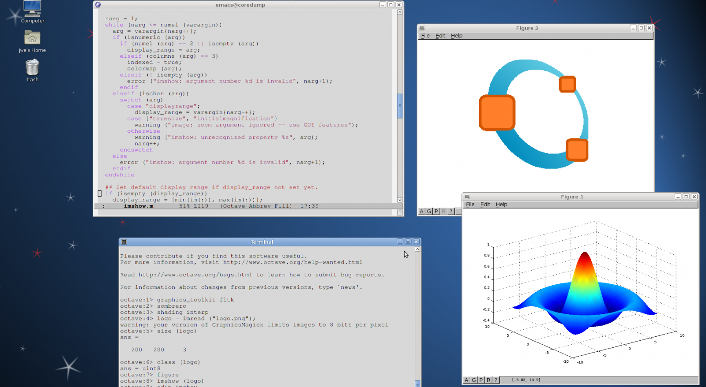Click the Autoscale 'A' button in Figure 2

coord(421,212)
